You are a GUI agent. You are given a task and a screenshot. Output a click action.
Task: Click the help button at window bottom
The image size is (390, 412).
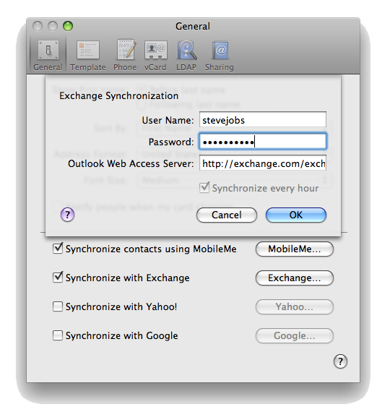pyautogui.click(x=340, y=361)
